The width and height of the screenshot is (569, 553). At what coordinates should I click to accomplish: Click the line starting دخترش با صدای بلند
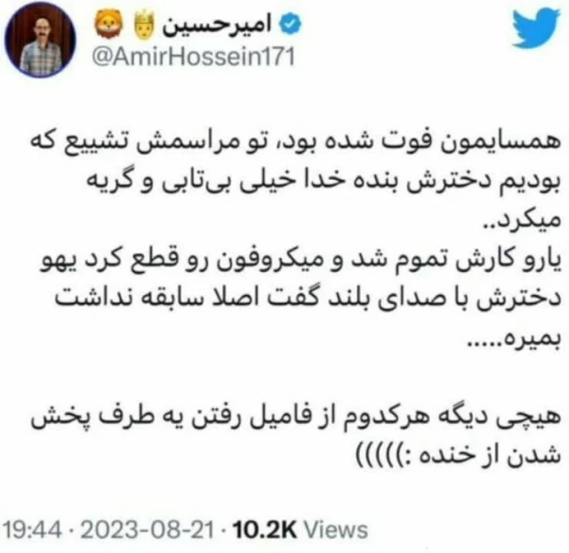pos(308,300)
